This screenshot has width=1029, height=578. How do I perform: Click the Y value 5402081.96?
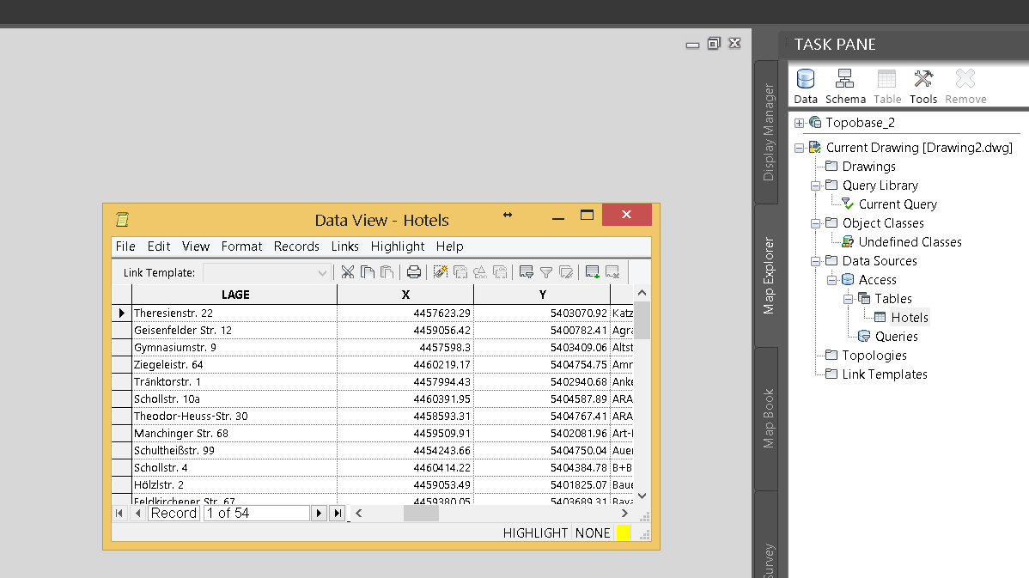[x=542, y=433]
